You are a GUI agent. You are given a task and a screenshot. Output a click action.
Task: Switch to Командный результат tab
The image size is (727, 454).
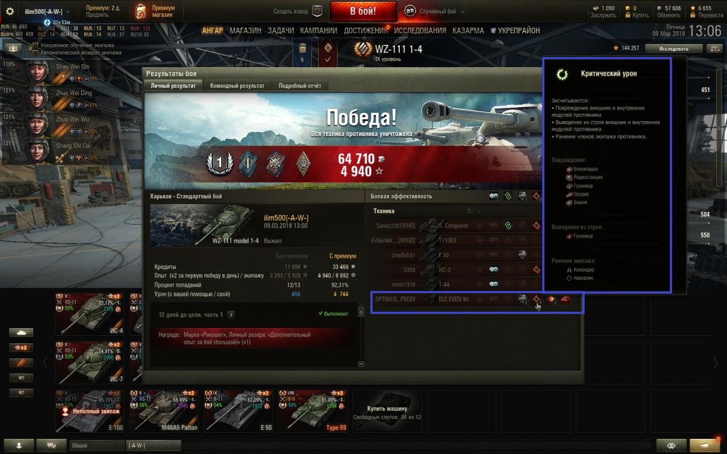pyautogui.click(x=237, y=86)
